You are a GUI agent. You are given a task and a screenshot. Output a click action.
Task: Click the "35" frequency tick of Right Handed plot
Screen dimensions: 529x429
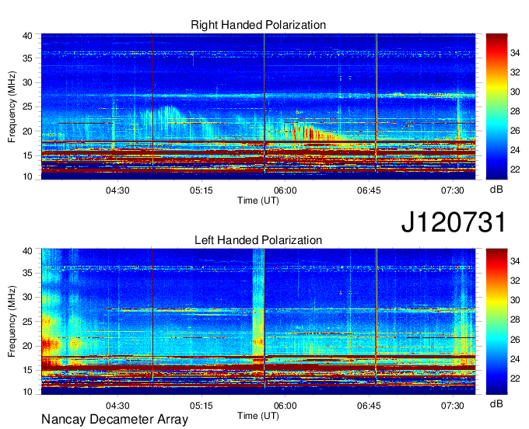[x=28, y=58]
